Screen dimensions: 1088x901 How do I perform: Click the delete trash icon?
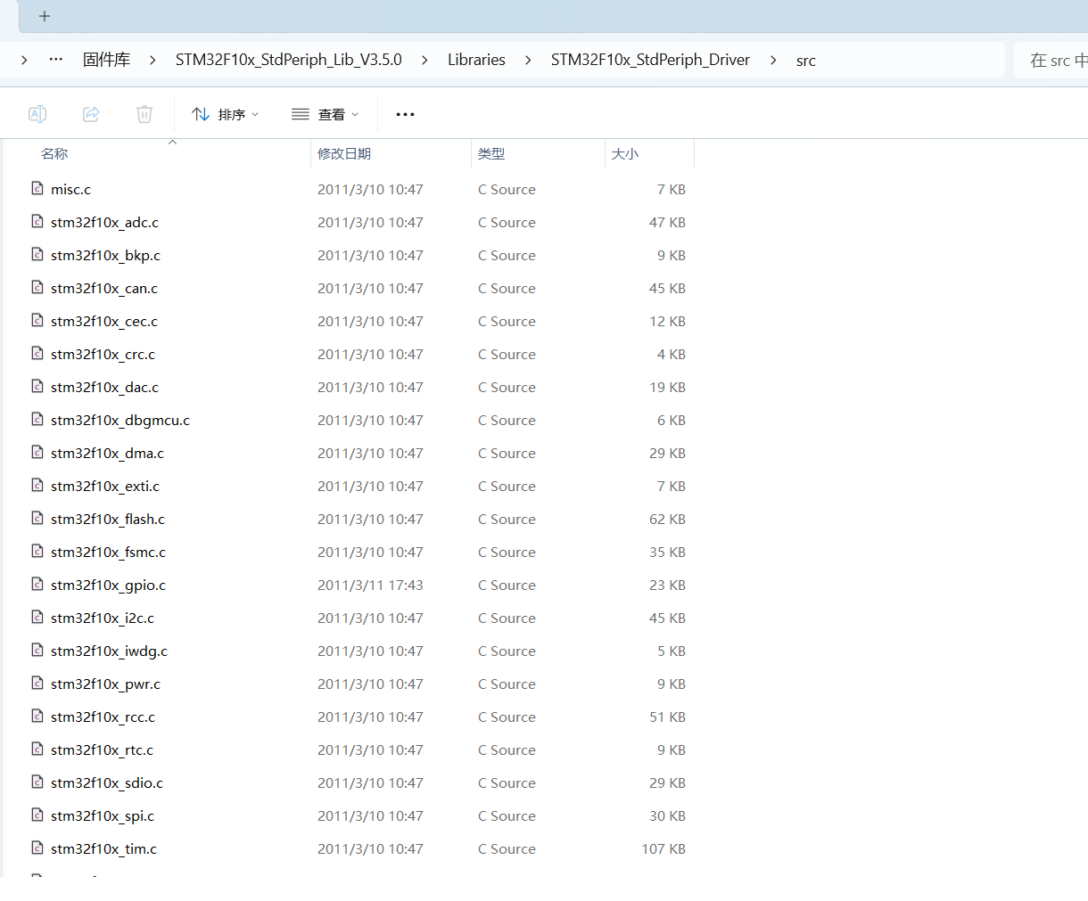pos(144,114)
